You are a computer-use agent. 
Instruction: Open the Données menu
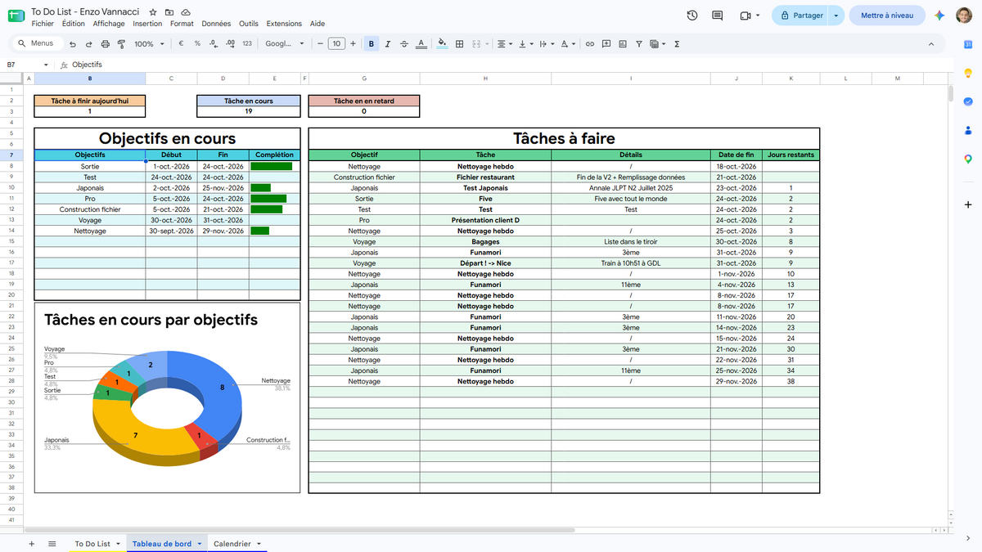pyautogui.click(x=216, y=24)
